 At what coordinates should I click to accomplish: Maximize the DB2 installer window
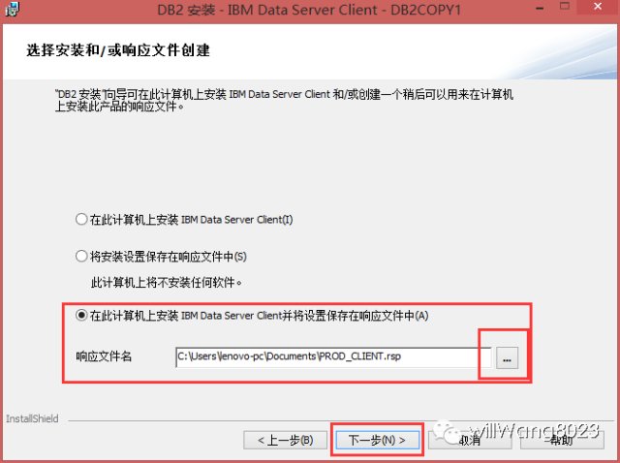pyautogui.click(x=565, y=6)
